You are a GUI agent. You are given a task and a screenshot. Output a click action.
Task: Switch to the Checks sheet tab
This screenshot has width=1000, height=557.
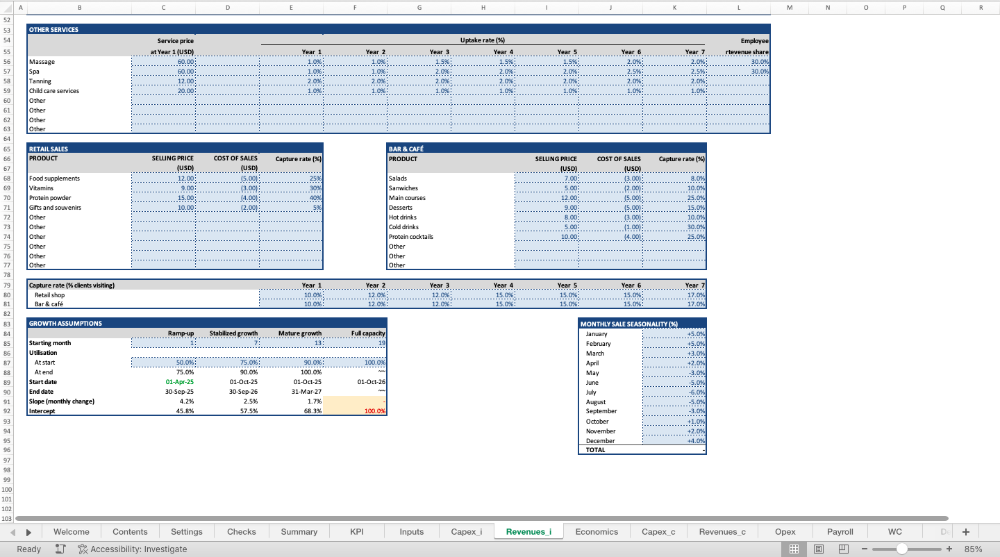(x=241, y=531)
